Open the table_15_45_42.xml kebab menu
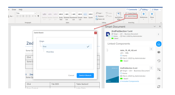The width and height of the screenshot is (175, 95). pyautogui.click(x=151, y=49)
